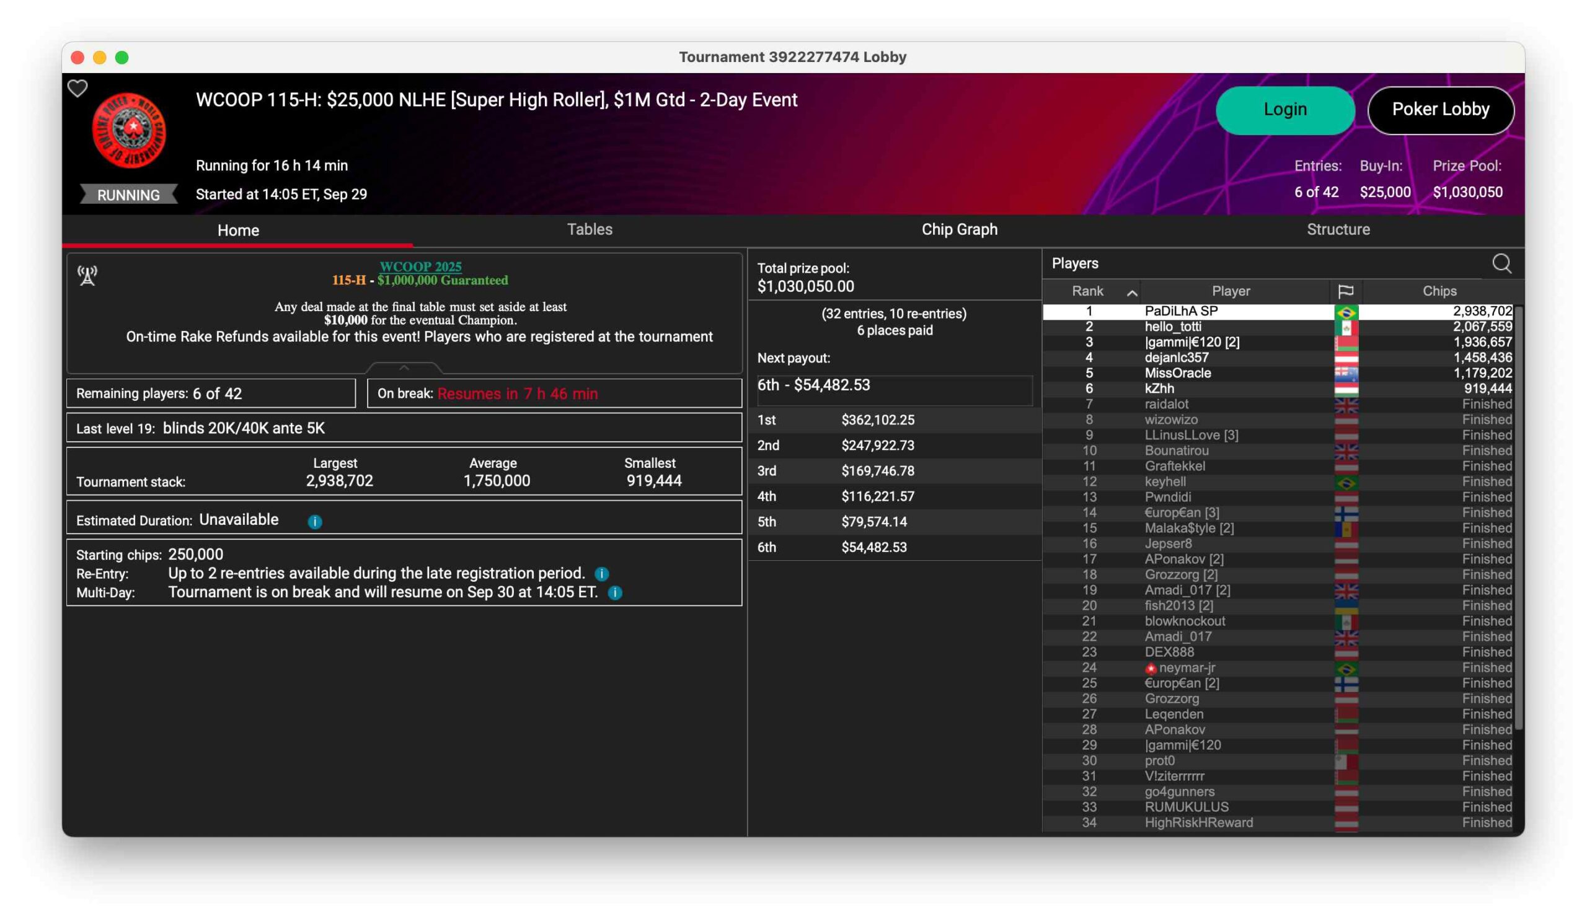Click the players list scrollbar
1587x919 pixels.
point(1518,516)
